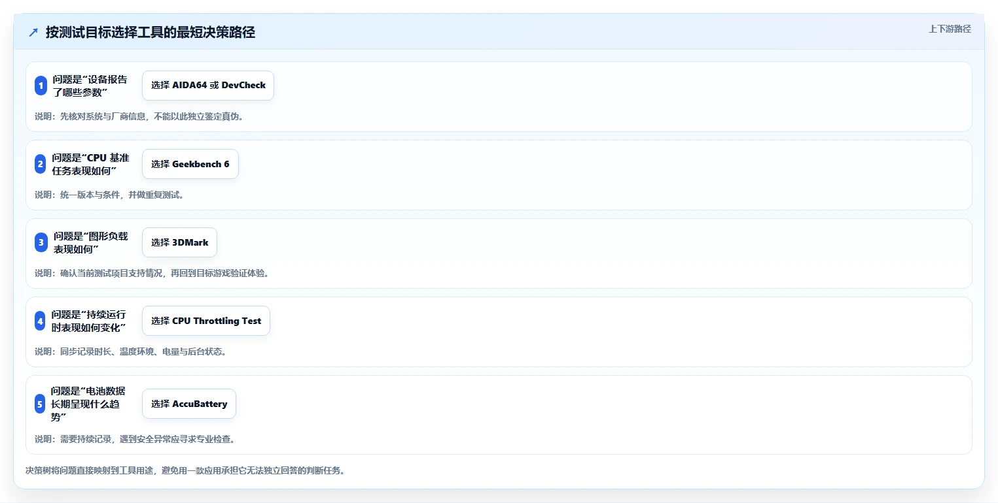Click the question 问题是“电池数据长期呈现什么趋势”

(88, 404)
